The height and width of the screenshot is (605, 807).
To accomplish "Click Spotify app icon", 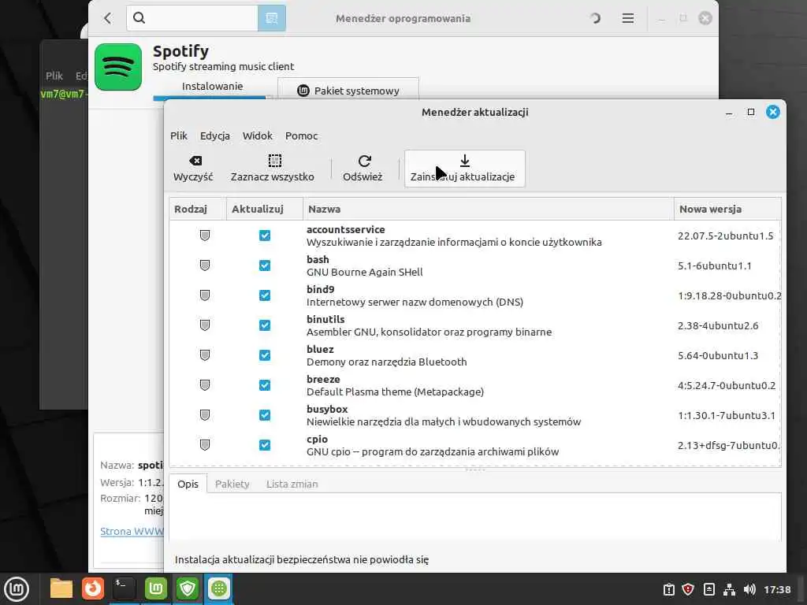I will click(x=118, y=67).
